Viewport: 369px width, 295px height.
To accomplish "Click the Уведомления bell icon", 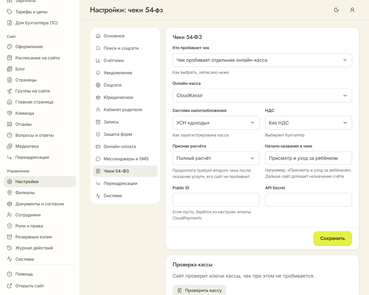I will pos(98,73).
